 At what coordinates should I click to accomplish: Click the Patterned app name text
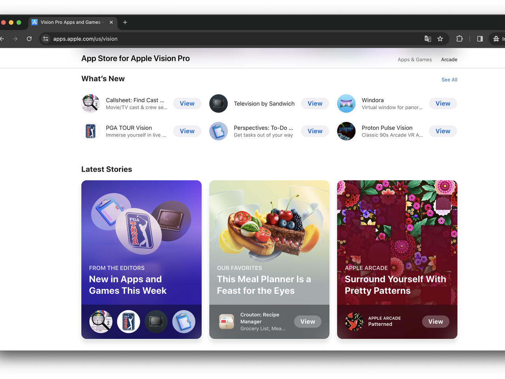tap(380, 324)
